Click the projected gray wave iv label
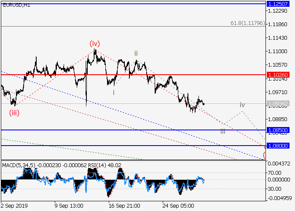 pyautogui.click(x=242, y=104)
